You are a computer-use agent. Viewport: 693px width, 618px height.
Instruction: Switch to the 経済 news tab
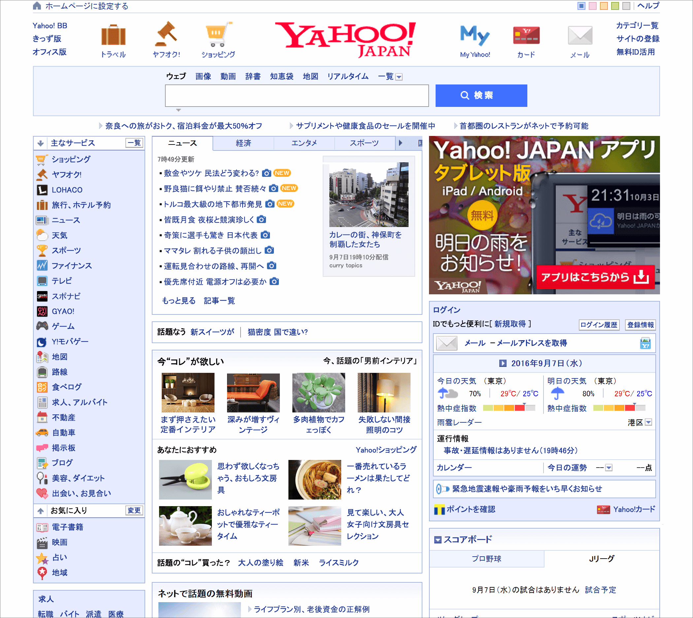point(243,143)
